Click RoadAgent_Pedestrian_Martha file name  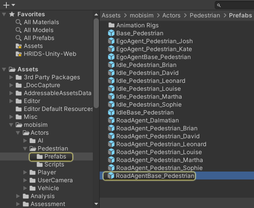[160, 160]
